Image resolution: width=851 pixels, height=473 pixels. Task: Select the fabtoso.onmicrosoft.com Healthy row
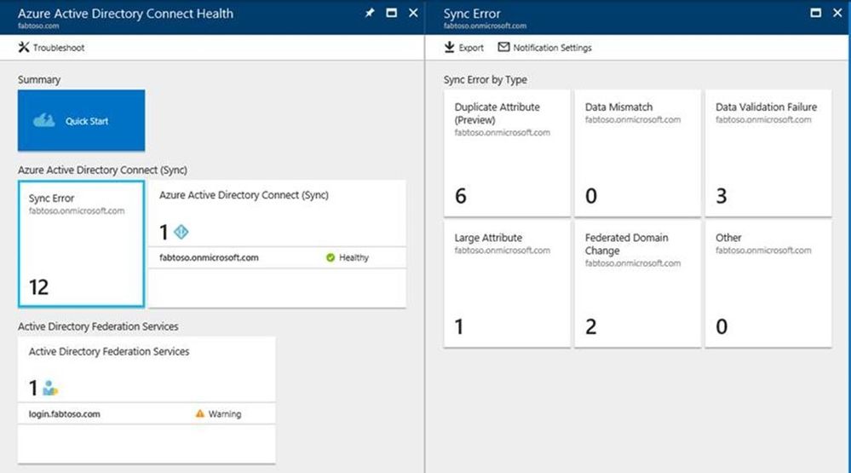click(278, 257)
